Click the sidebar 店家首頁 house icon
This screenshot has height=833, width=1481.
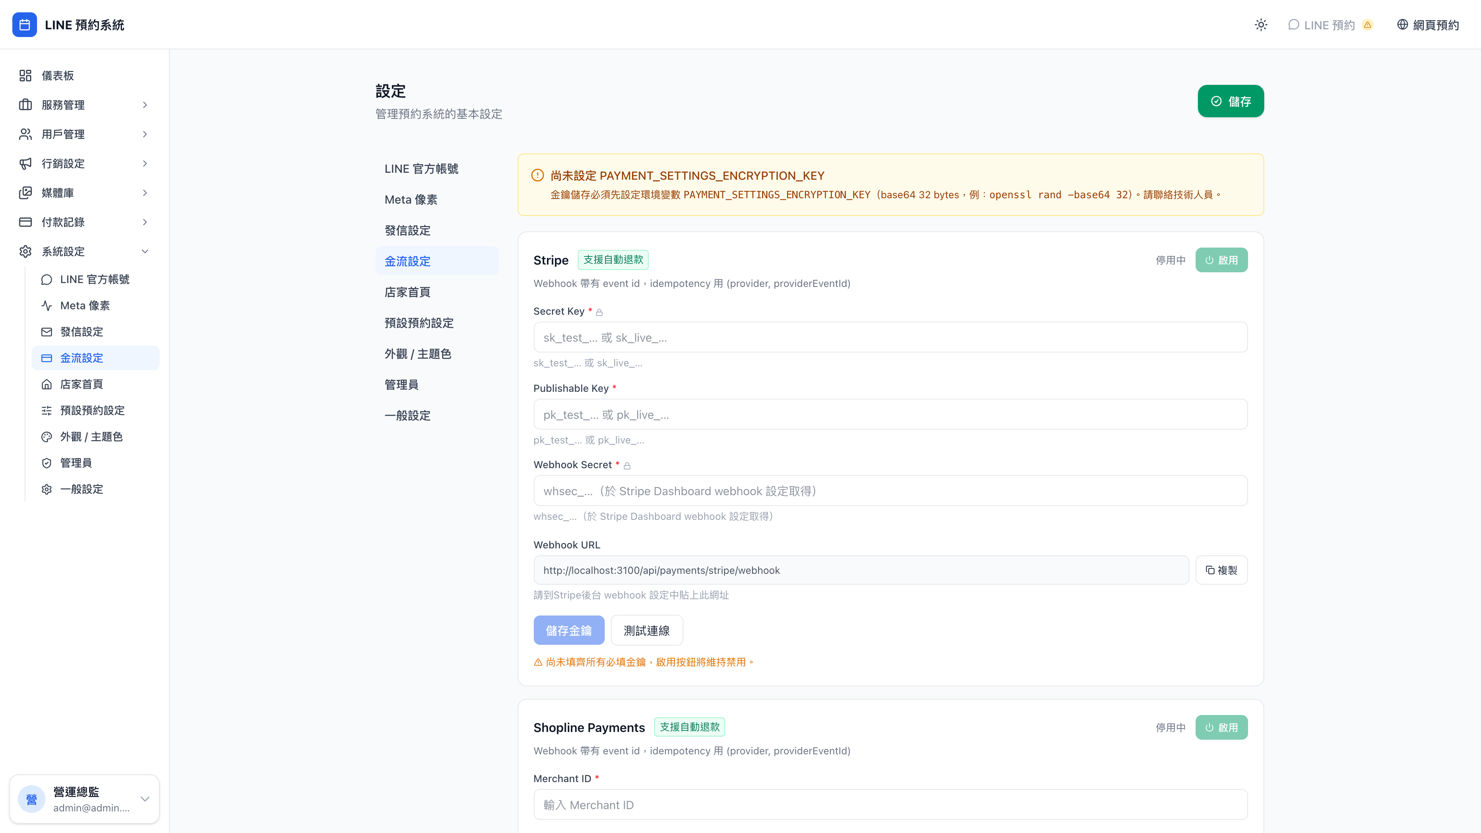pyautogui.click(x=47, y=384)
